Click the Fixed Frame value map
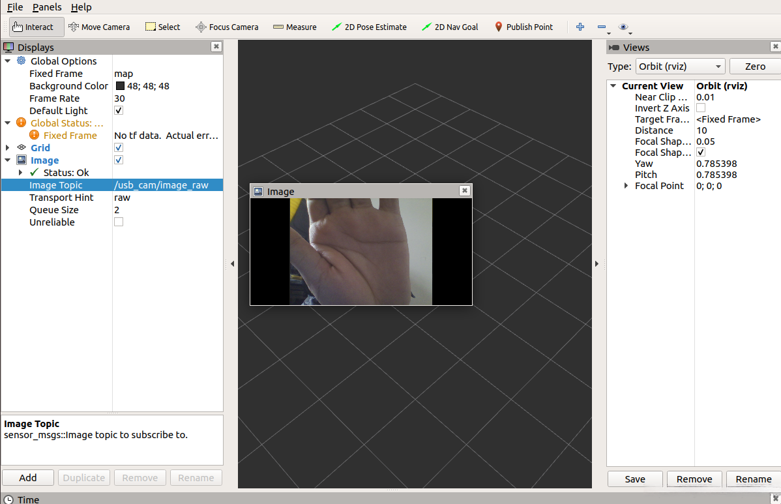 point(123,73)
